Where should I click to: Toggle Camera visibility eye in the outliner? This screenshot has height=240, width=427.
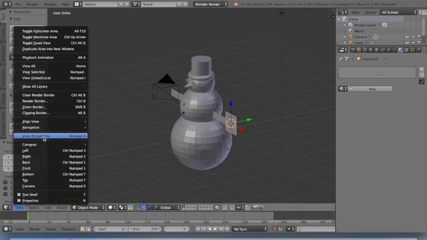click(x=407, y=37)
